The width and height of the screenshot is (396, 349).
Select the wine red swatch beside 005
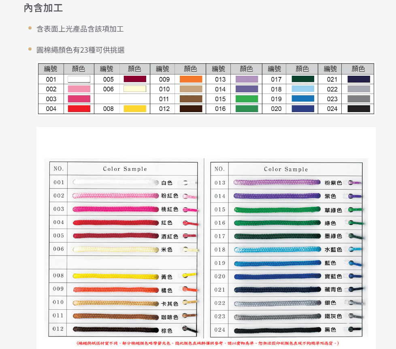pos(135,79)
